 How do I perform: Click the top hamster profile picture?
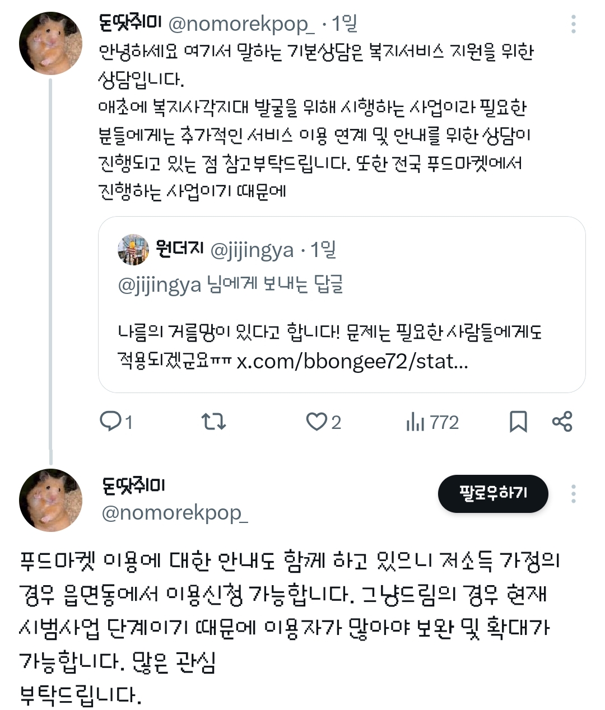[50, 44]
